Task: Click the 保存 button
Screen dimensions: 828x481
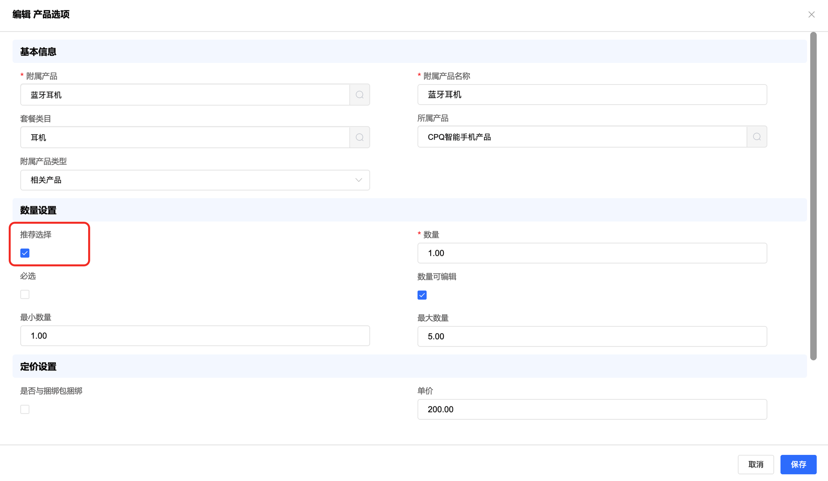Action: (x=798, y=464)
